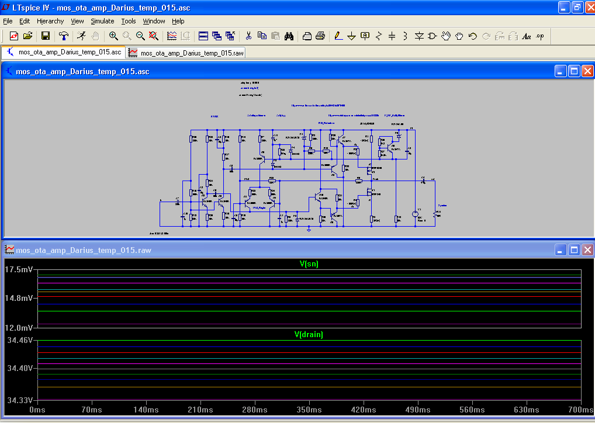Maximize the .asc schematic child window
The height and width of the screenshot is (423, 595).
pos(574,71)
